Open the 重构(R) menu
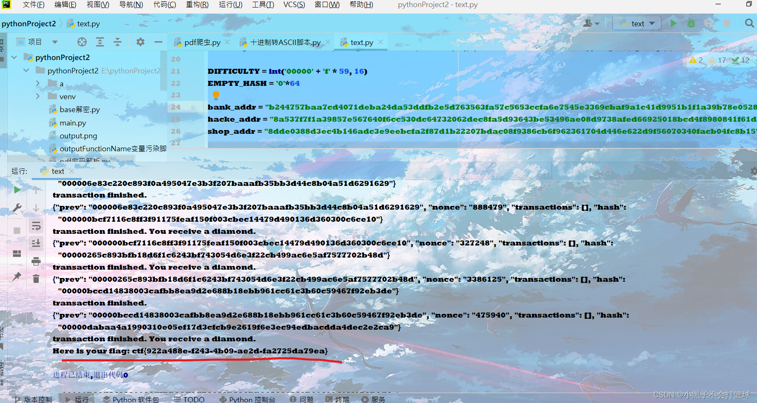Viewport: 757px width, 403px height. 197,5
